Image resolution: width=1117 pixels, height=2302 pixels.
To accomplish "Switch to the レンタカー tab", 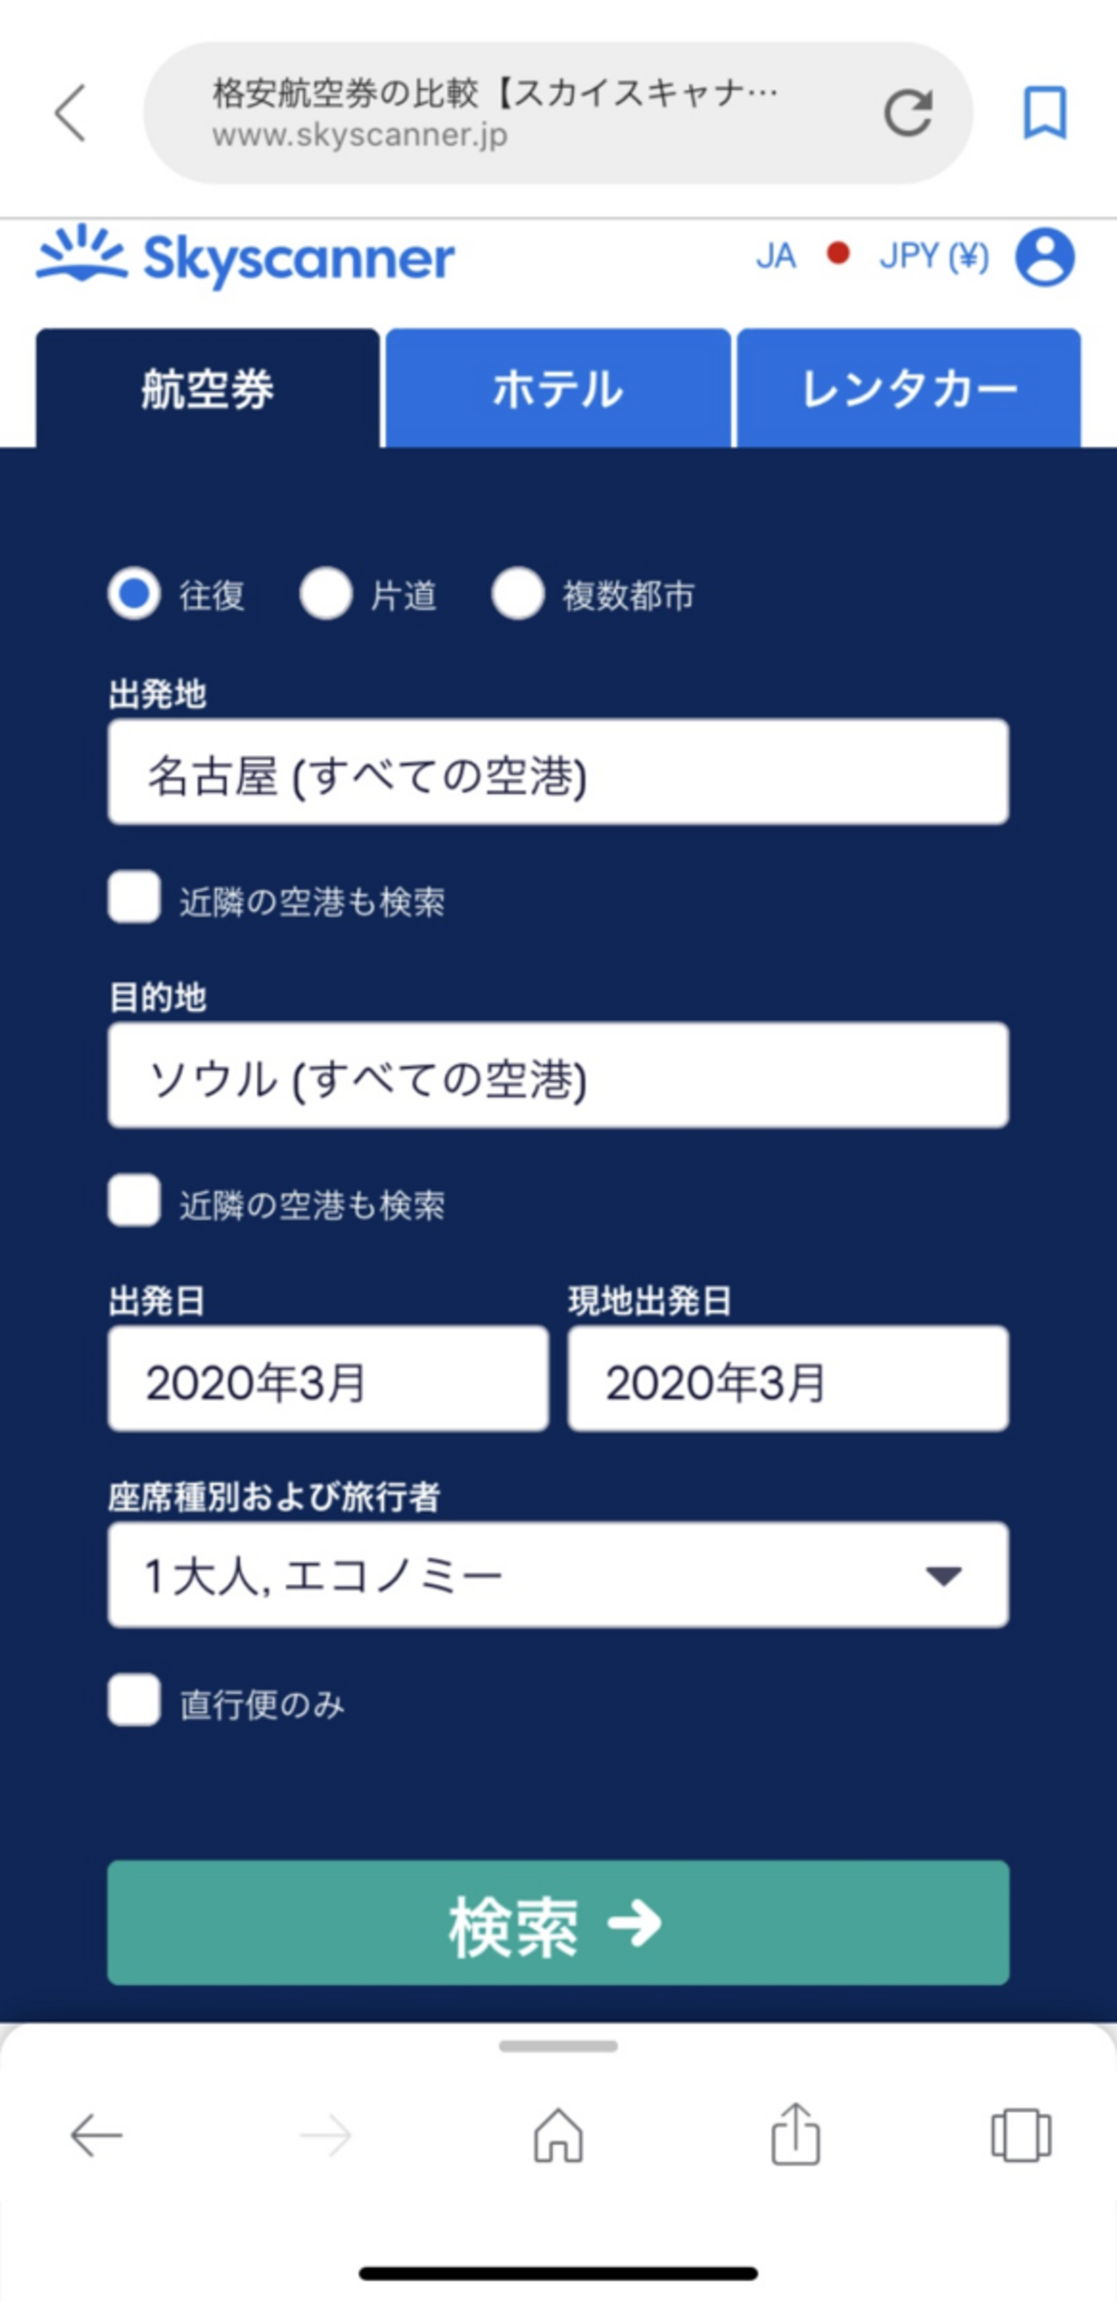I will click(x=909, y=389).
